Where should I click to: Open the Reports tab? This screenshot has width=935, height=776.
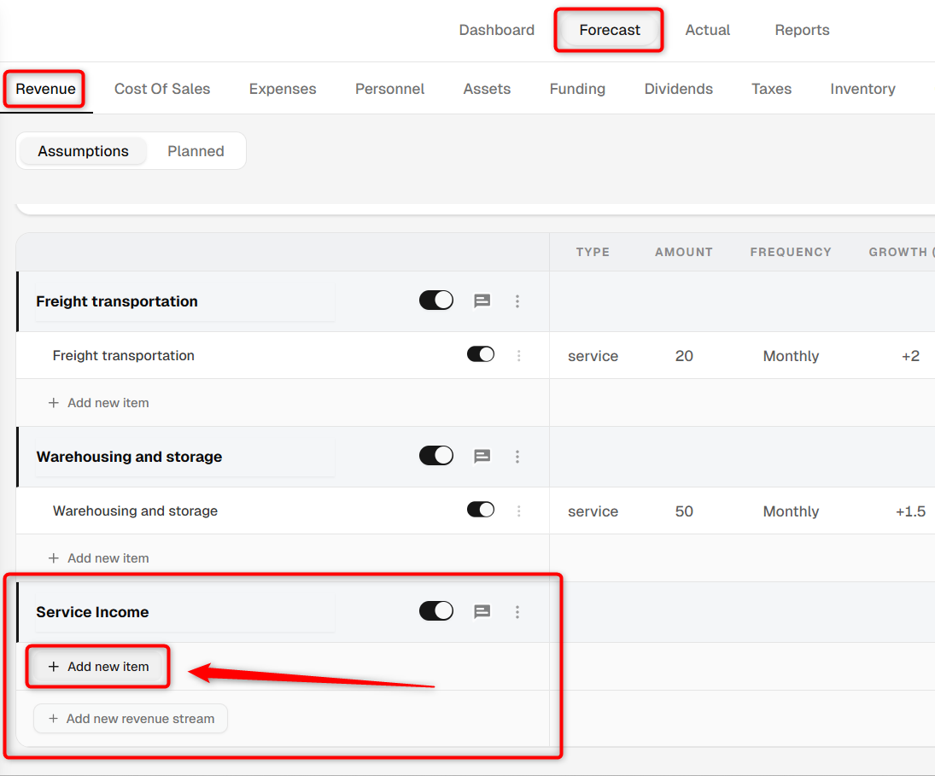802,30
